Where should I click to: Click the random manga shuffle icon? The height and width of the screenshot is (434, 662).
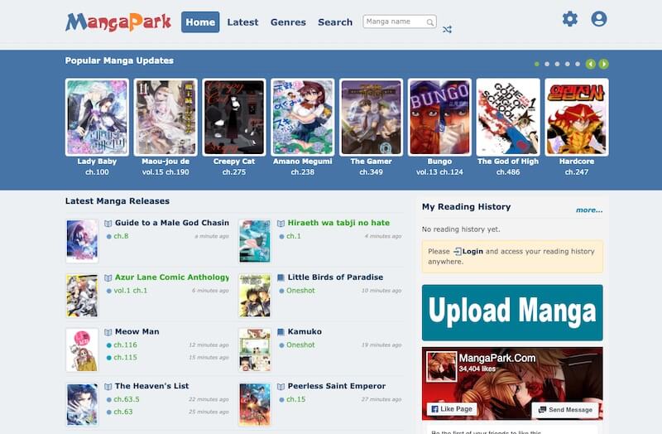(447, 30)
